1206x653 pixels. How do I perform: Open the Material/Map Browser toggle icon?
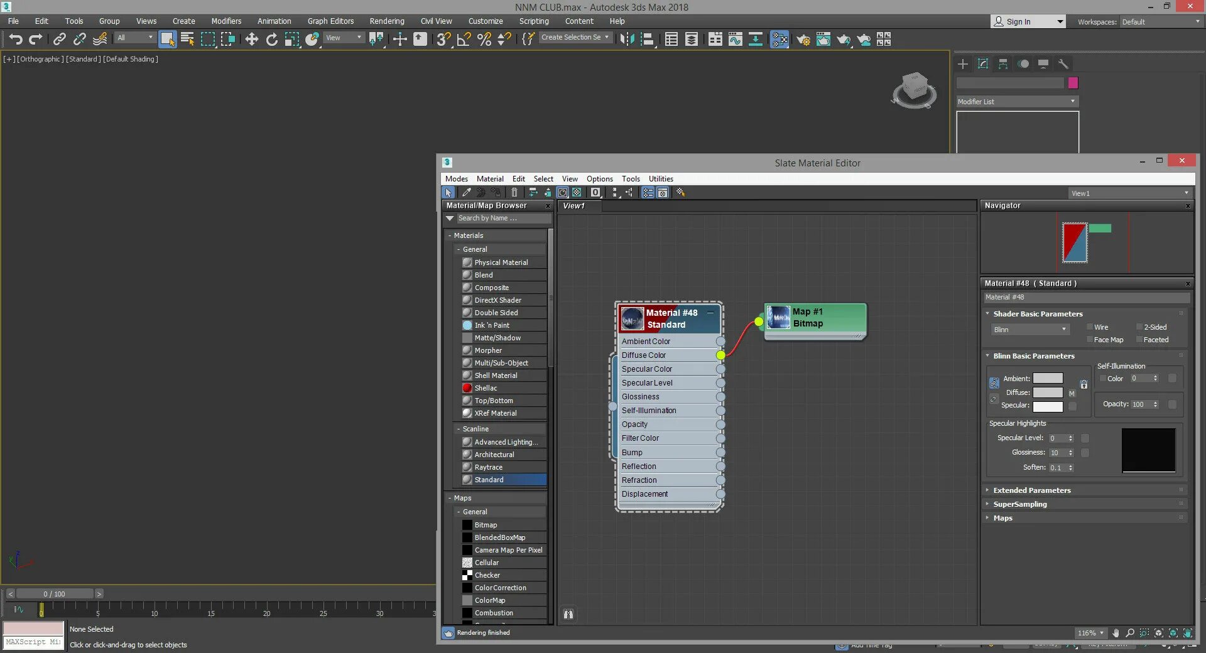(x=648, y=193)
